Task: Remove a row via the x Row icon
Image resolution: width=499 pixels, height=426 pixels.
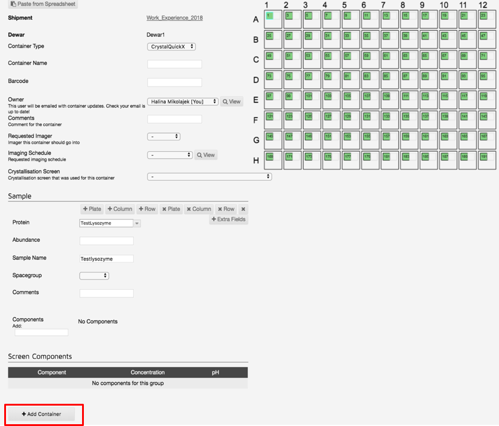Action: [227, 209]
